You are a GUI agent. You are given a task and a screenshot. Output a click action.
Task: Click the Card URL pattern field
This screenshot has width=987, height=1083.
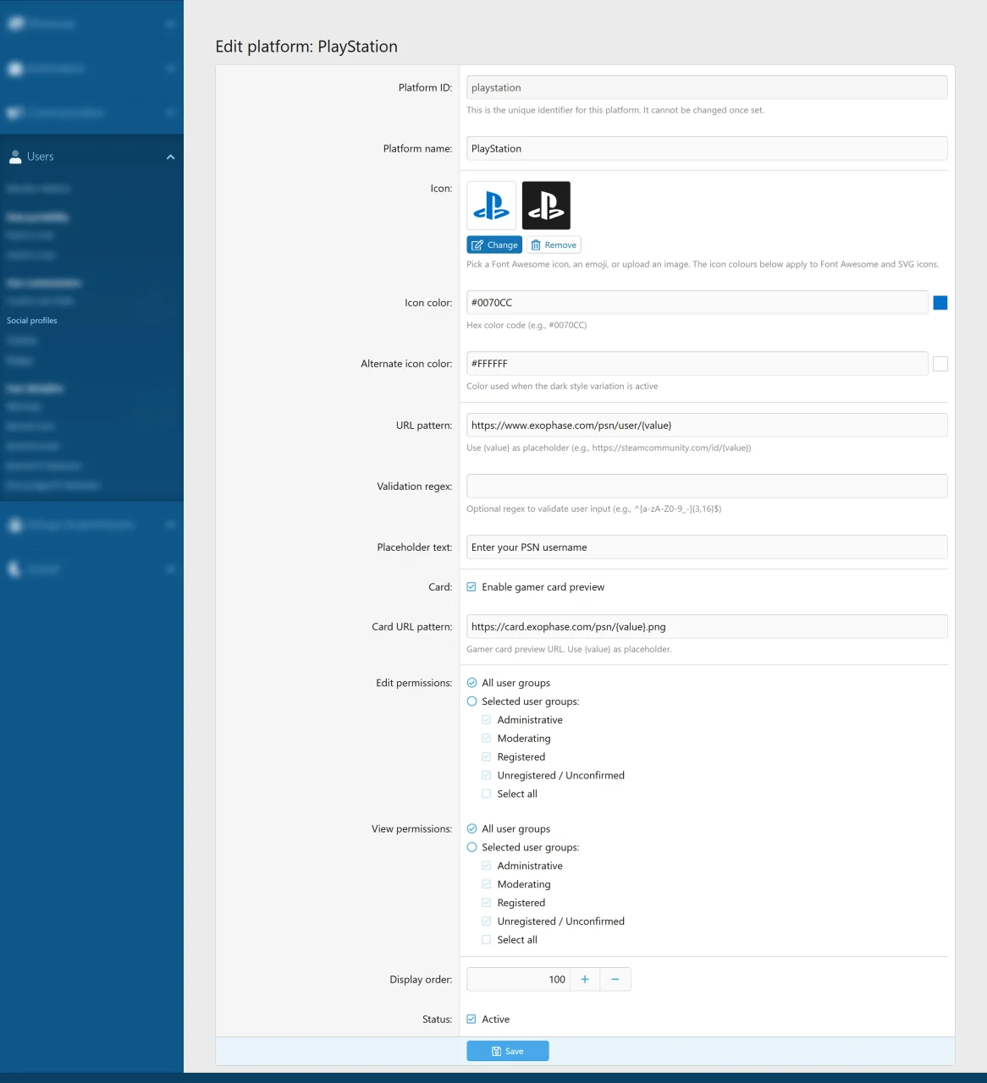(707, 627)
